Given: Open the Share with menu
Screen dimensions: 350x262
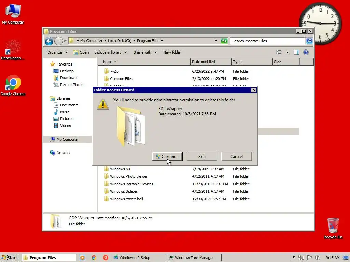Looking at the screenshot, I should point(145,52).
